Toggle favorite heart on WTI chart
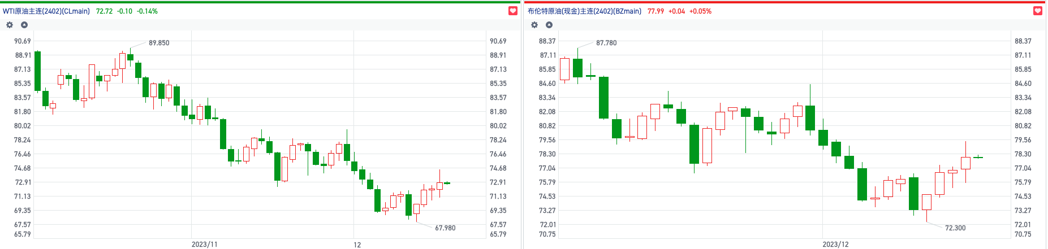This screenshot has height=249, width=1048. [513, 11]
